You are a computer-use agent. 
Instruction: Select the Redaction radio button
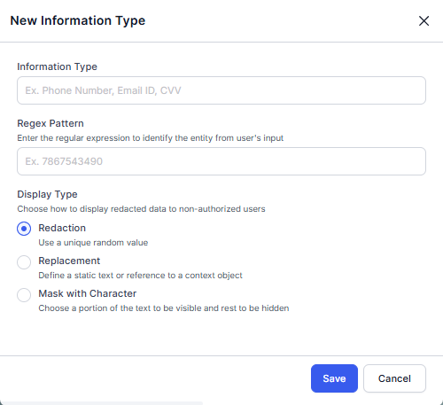click(24, 229)
